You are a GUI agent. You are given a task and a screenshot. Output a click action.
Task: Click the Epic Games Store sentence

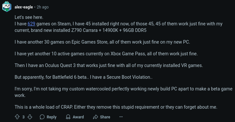102,42
